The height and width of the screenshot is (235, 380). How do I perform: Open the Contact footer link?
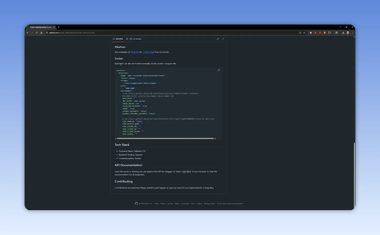click(x=199, y=204)
